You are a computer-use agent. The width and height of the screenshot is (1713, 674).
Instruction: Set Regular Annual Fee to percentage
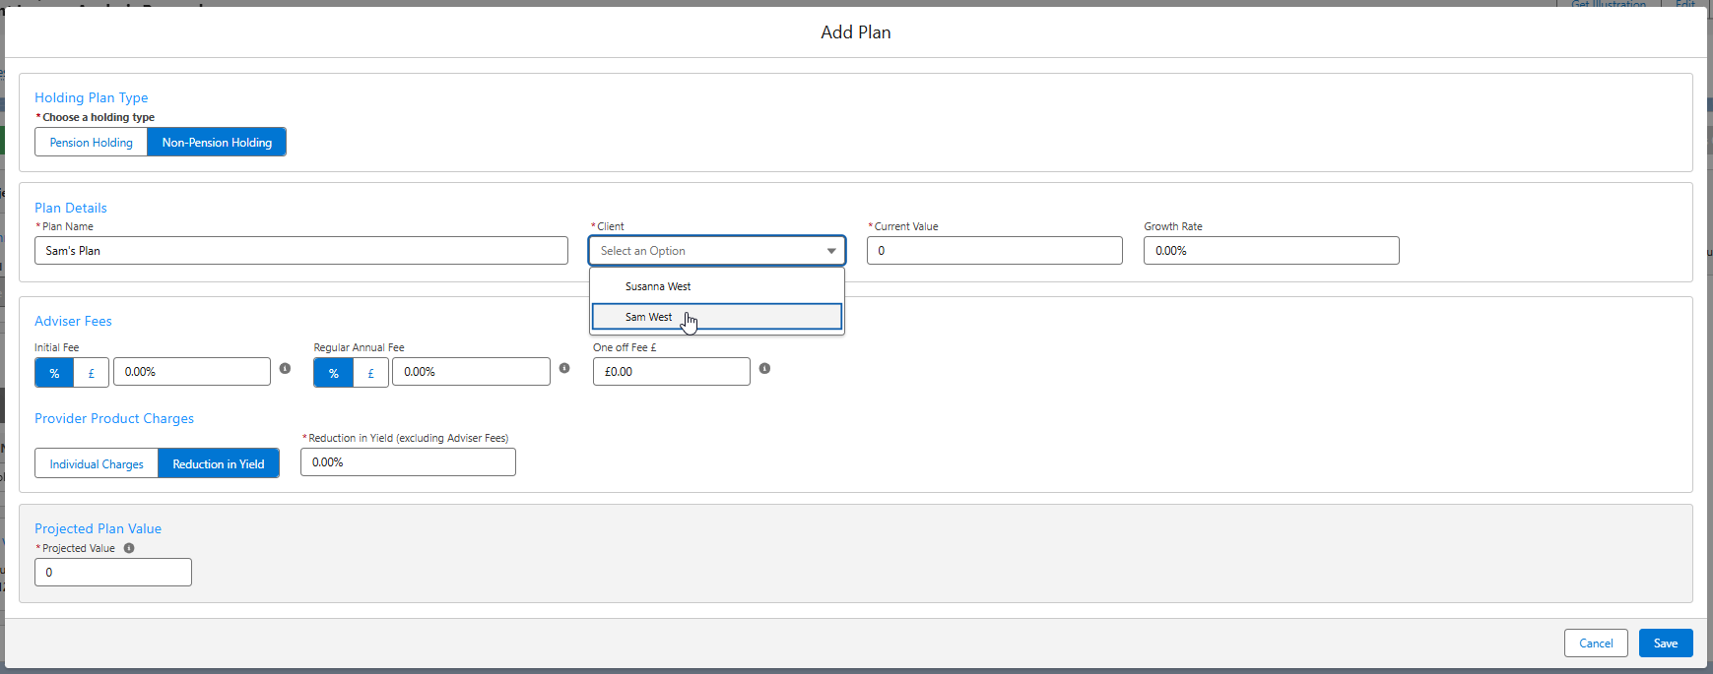pyautogui.click(x=334, y=373)
